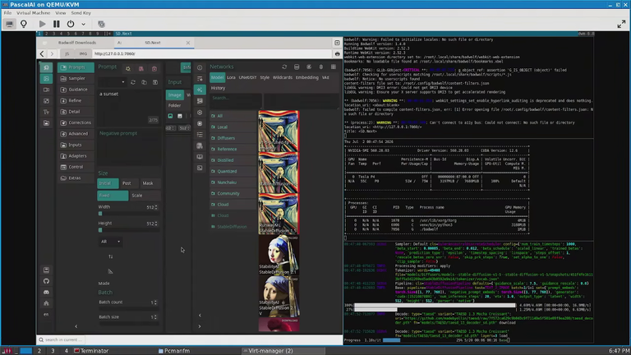Click the red clear prompt icon

click(x=154, y=68)
